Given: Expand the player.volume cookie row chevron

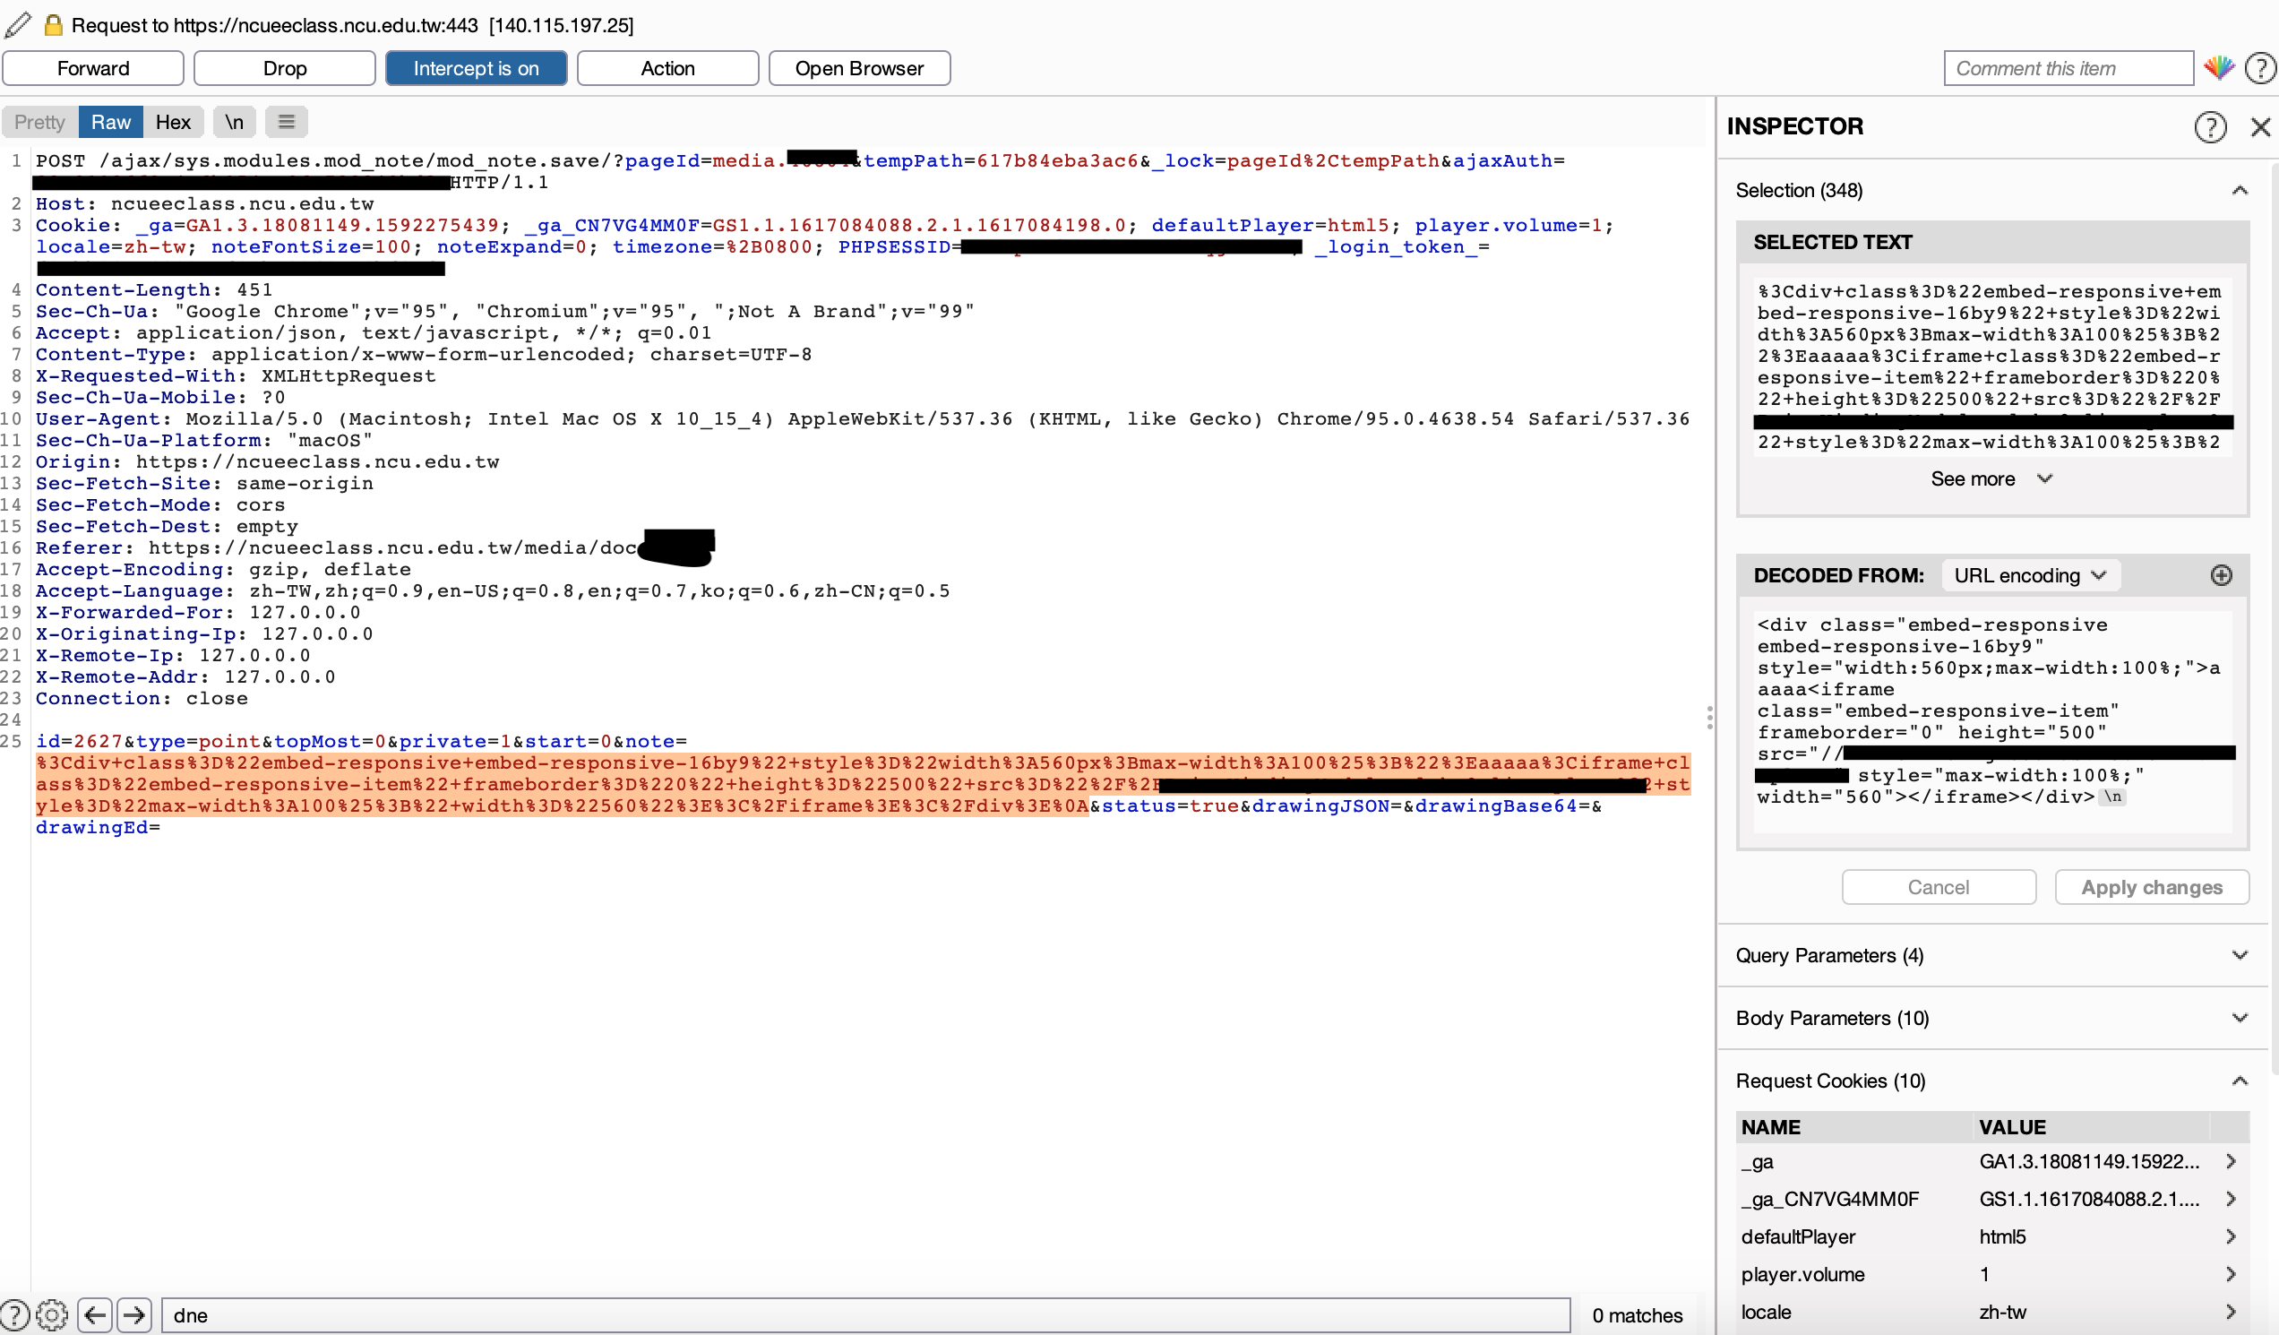Looking at the screenshot, I should tap(2231, 1273).
